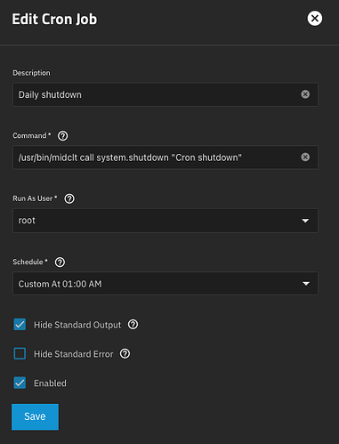This screenshot has width=339, height=444.
Task: Click the Enabled label
Action: (50, 383)
